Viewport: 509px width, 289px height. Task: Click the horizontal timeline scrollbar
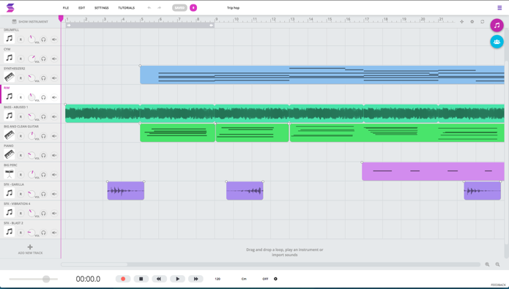click(x=94, y=264)
